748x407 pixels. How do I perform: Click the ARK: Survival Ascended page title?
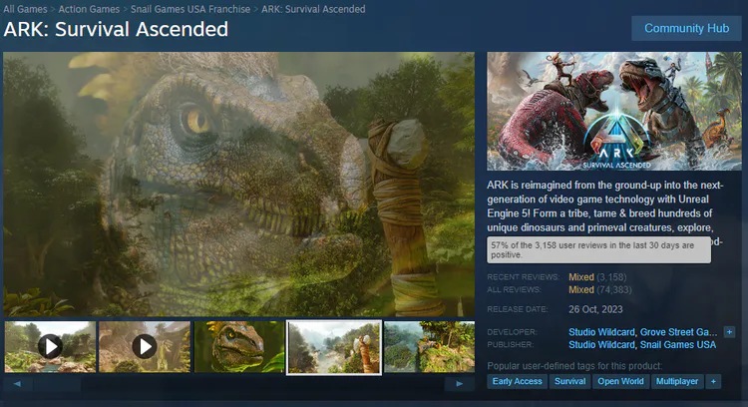[116, 29]
